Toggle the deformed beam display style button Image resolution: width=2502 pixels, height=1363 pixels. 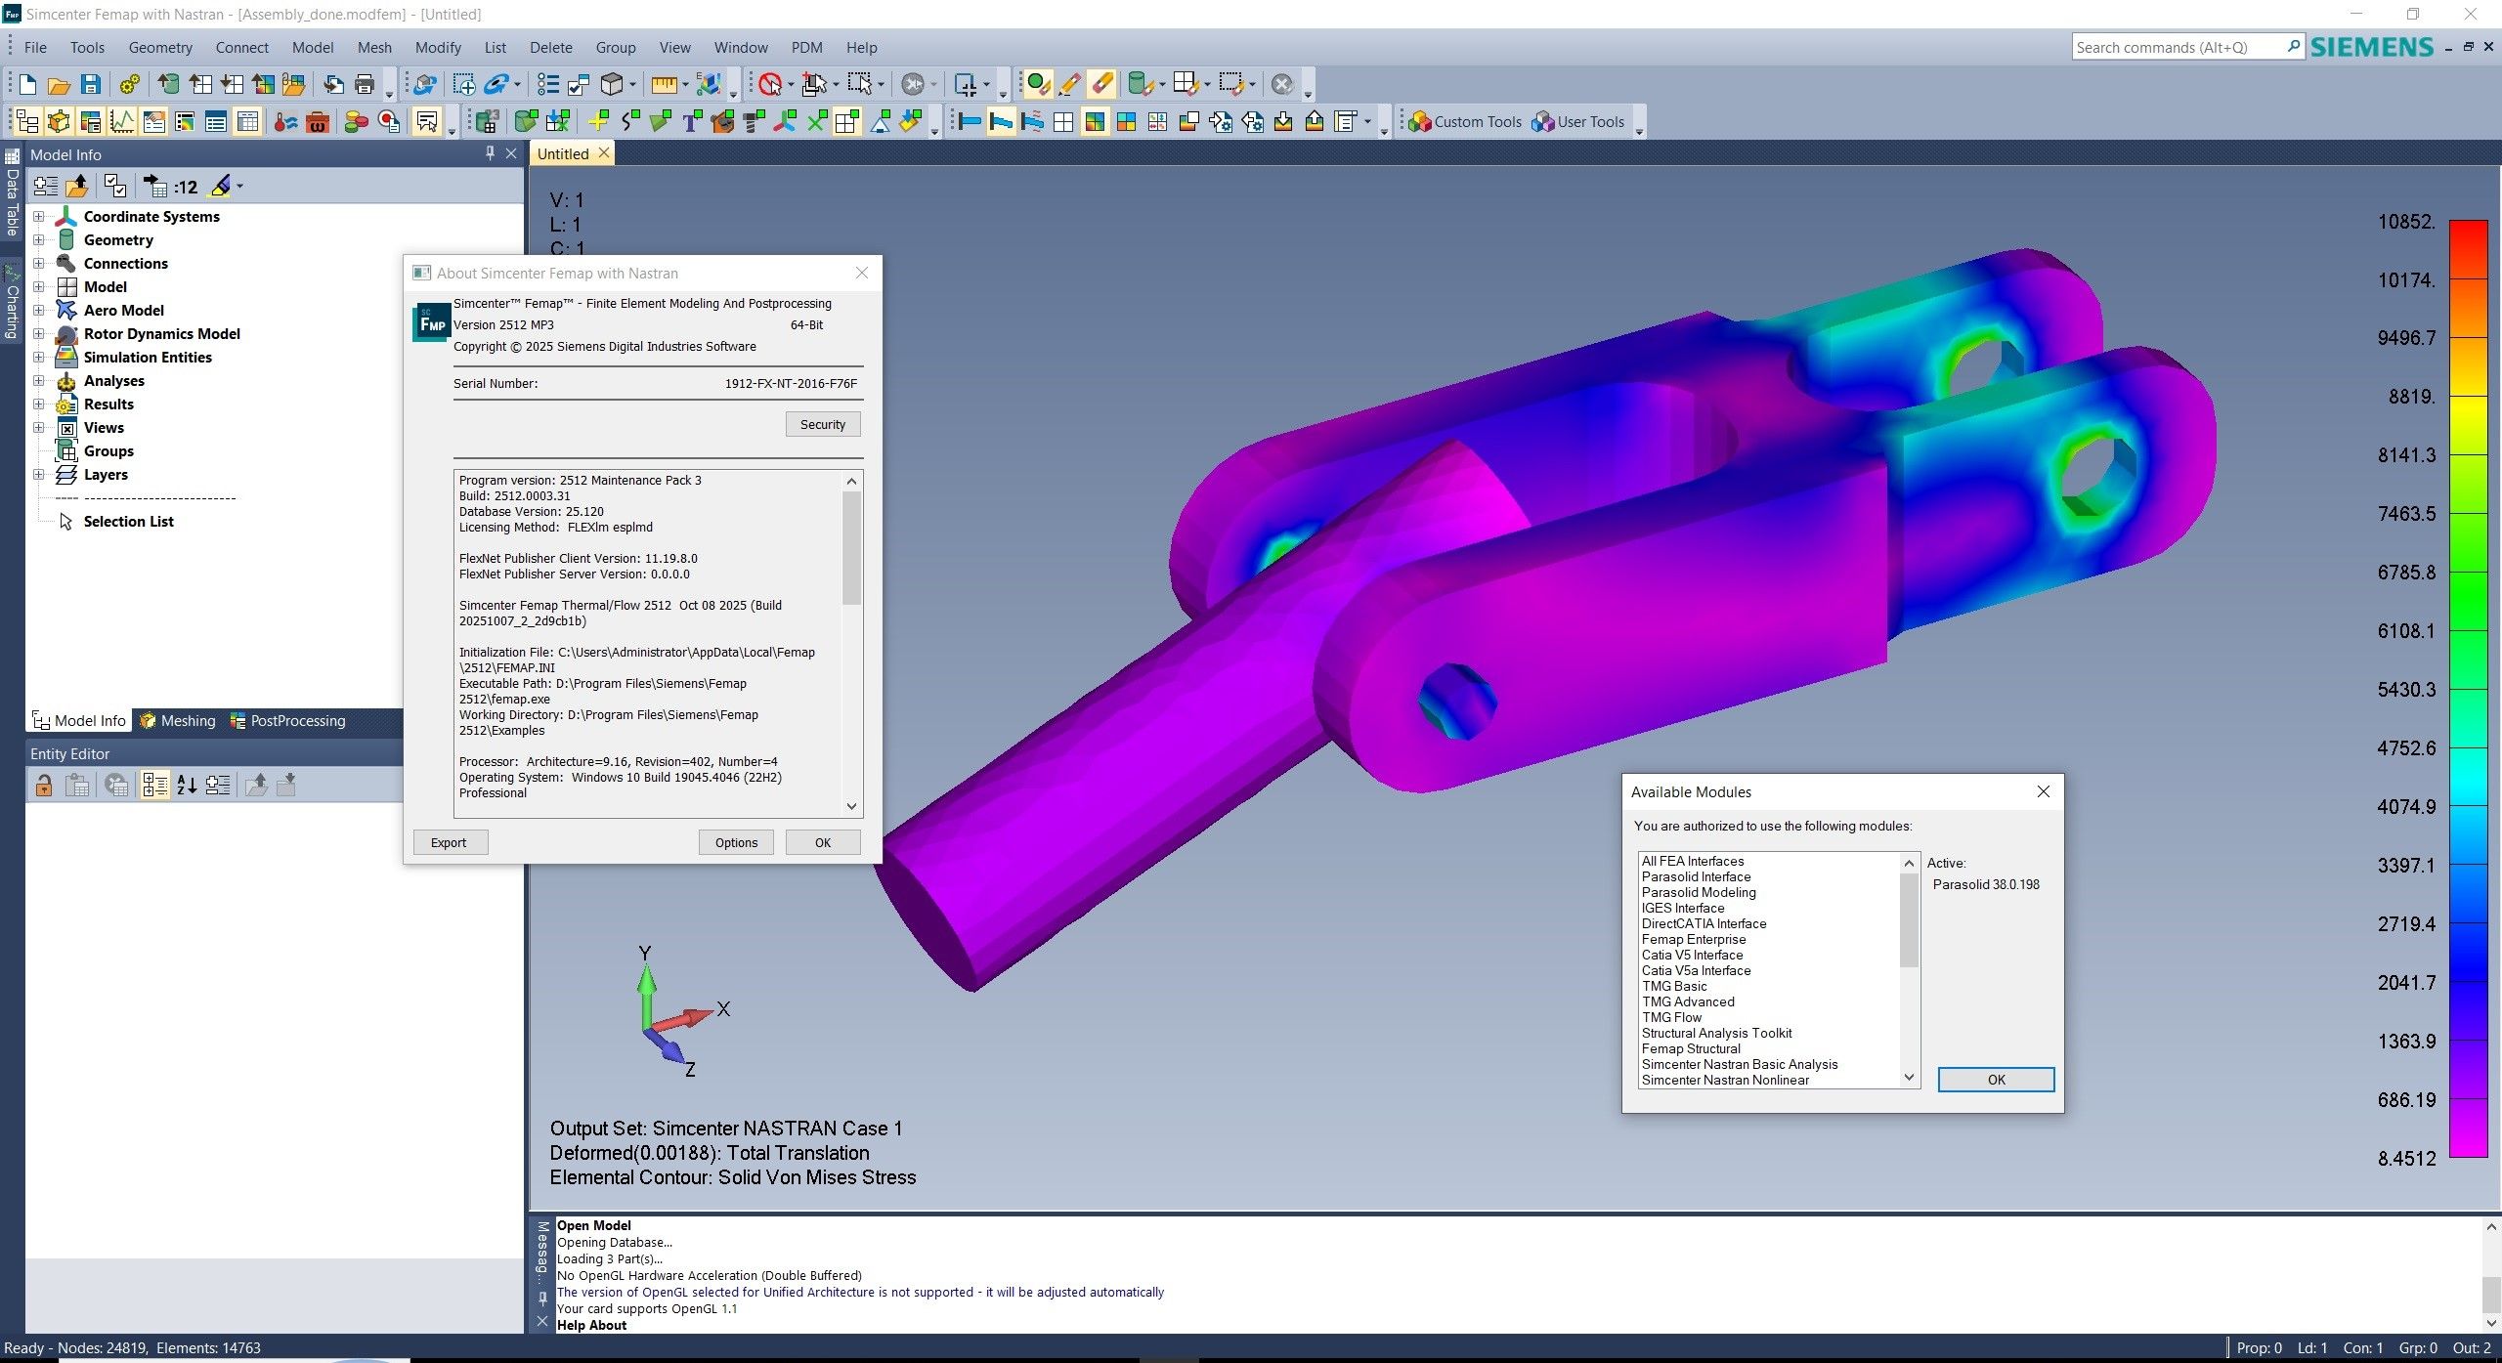point(1001,122)
